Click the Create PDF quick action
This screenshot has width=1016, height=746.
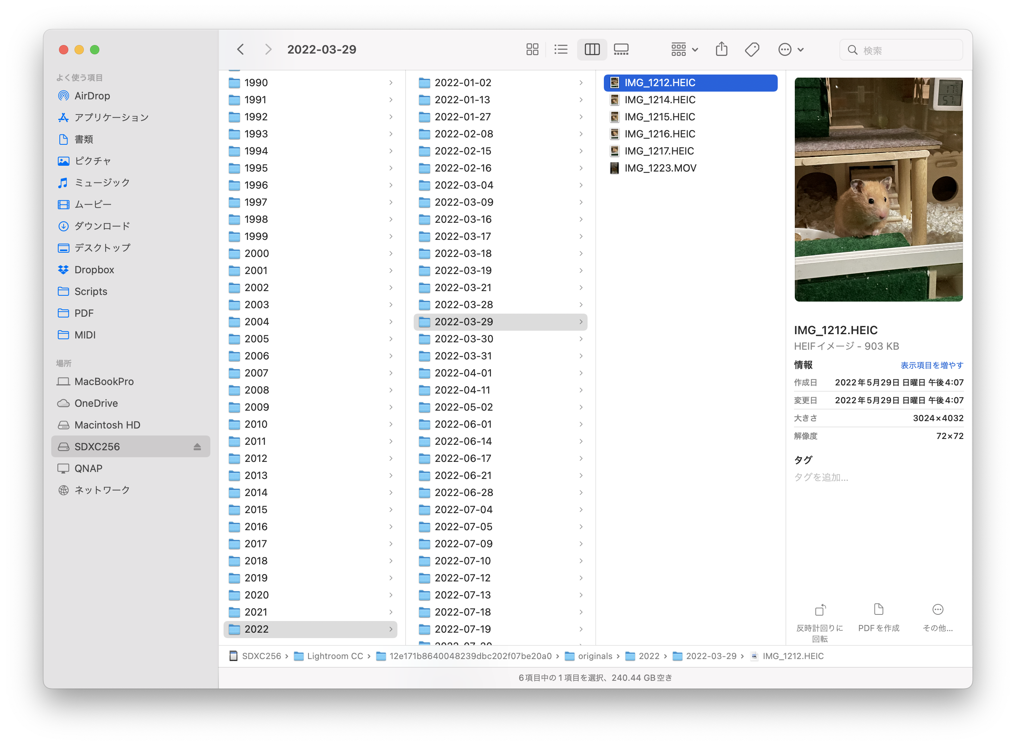tap(878, 610)
